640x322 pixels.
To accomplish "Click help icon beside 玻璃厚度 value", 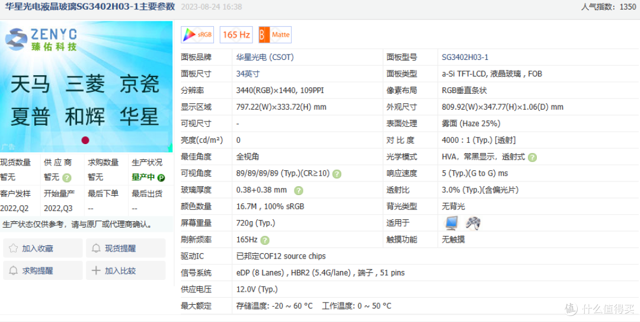I will [299, 190].
